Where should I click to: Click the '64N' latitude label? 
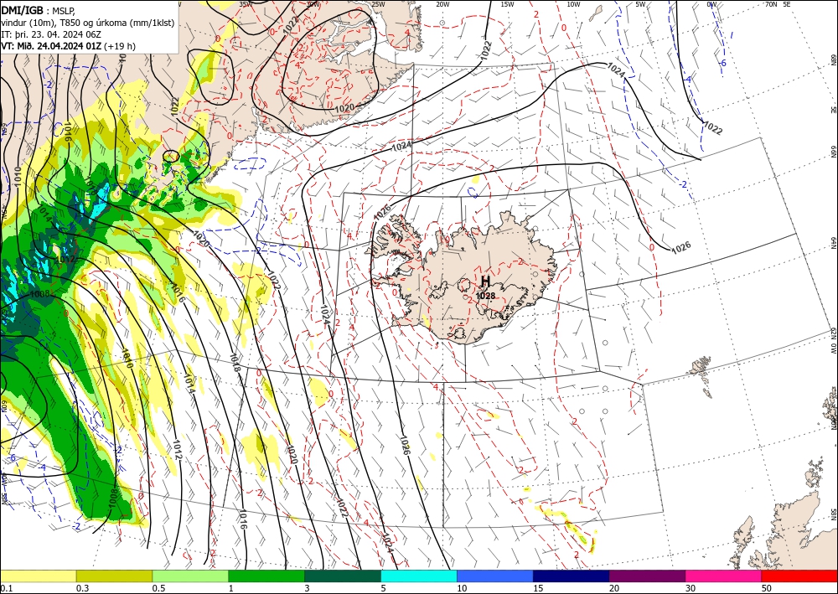click(x=833, y=243)
